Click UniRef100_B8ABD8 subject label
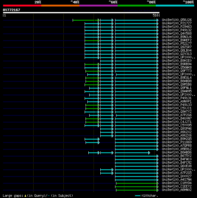The width and height of the screenshot is (197, 198). coord(177,81)
